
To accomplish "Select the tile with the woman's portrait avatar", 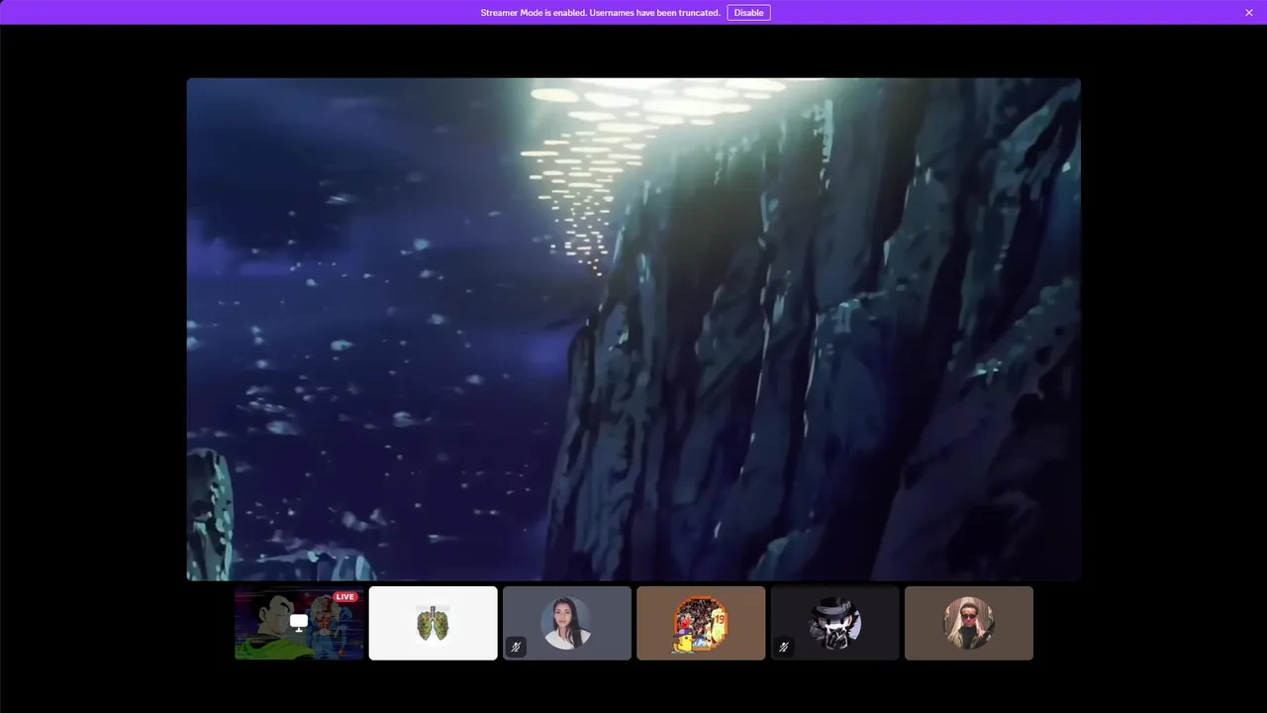I will pyautogui.click(x=567, y=623).
